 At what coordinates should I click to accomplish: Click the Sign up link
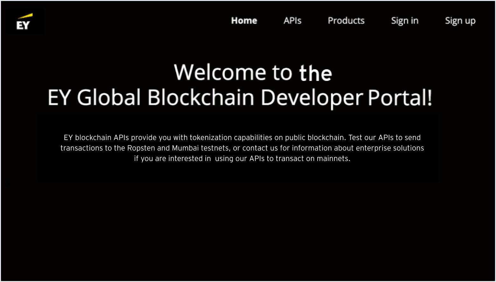(x=460, y=21)
